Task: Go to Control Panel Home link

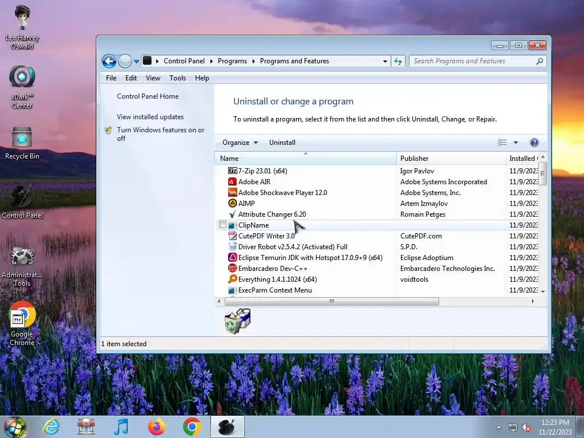Action: coord(148,96)
